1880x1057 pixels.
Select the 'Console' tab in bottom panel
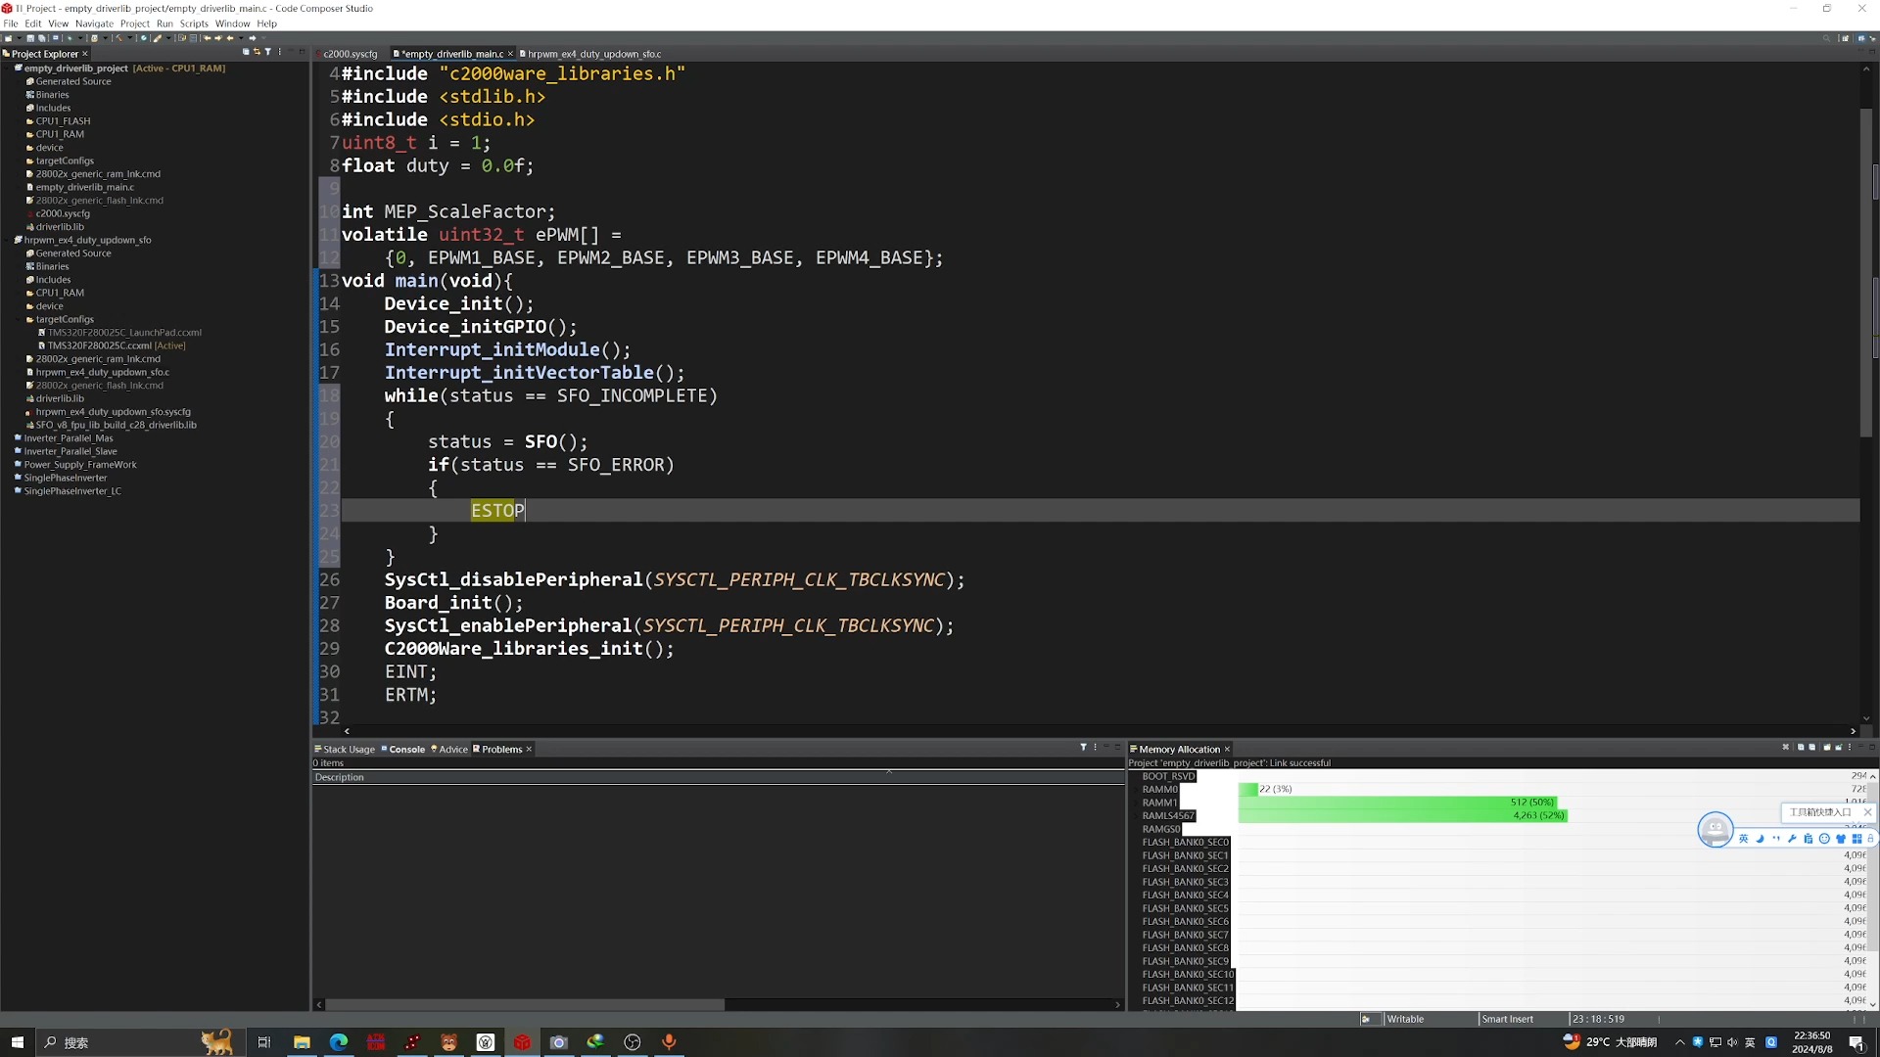[x=406, y=749]
